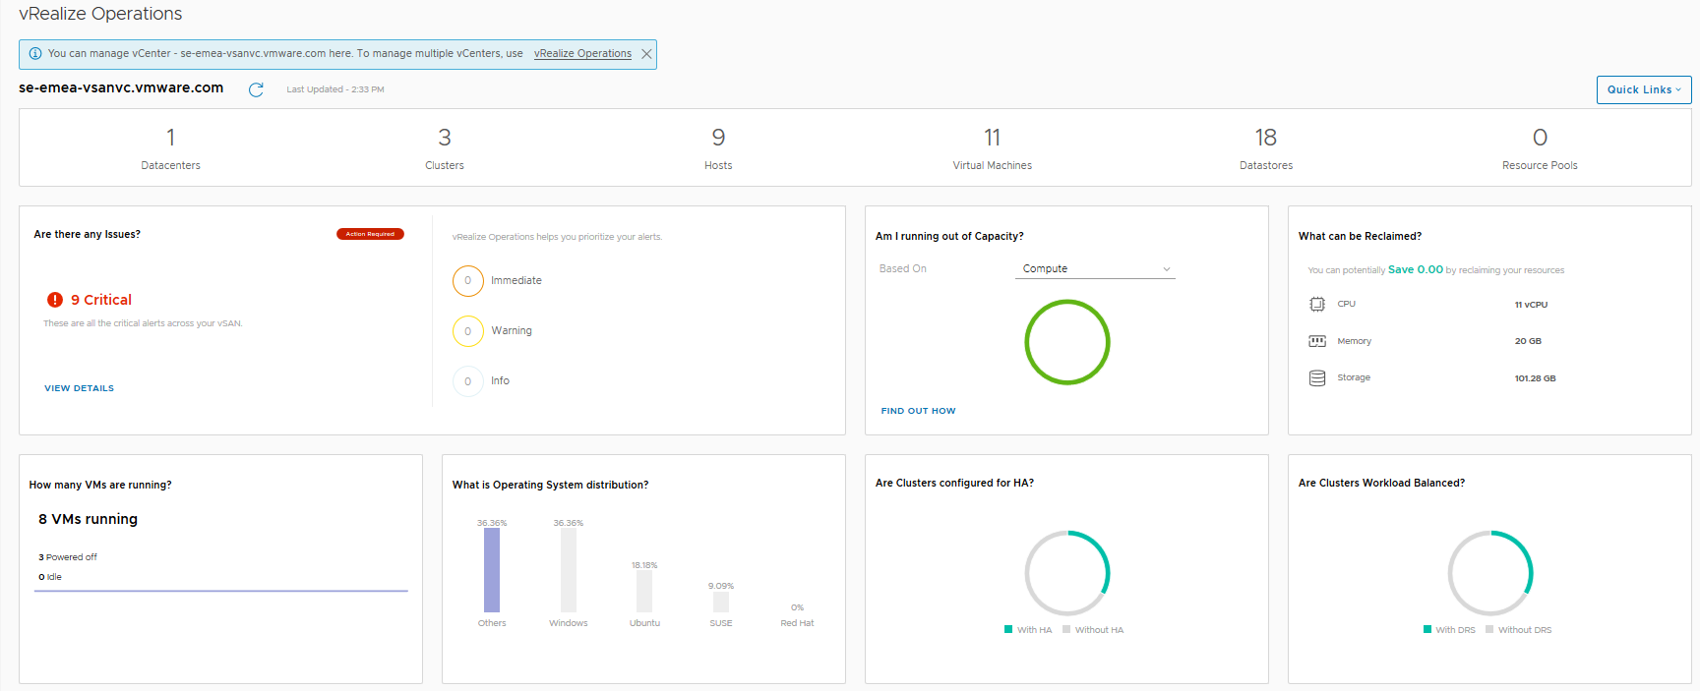Click the Red Hat OS label

(797, 623)
